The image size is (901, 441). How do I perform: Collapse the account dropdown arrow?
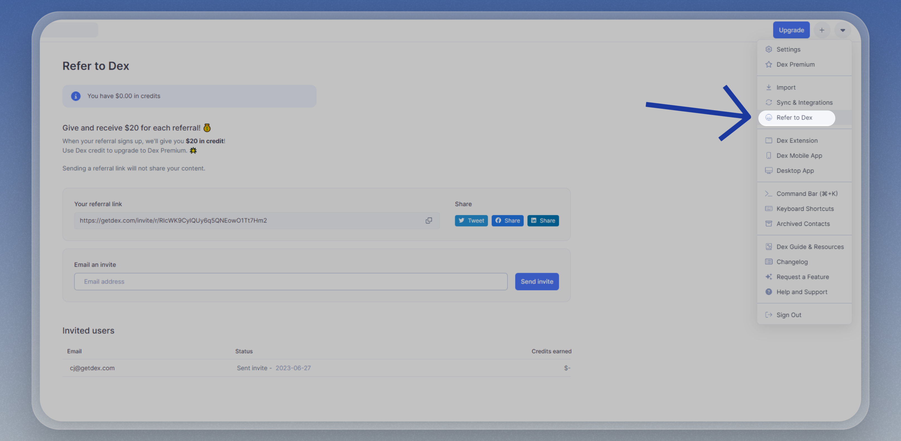[842, 30]
